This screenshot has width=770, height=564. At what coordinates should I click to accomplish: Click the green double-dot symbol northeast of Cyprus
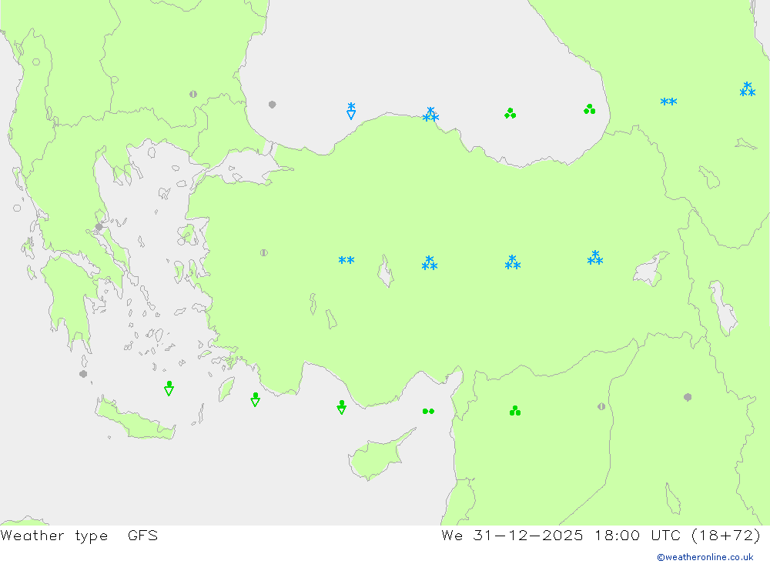[428, 412]
